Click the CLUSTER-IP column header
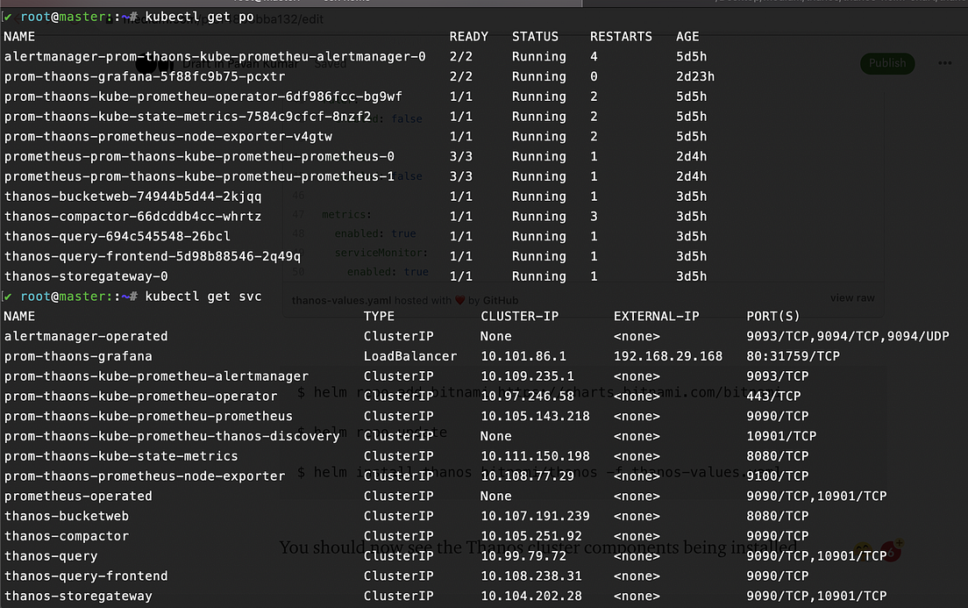 pyautogui.click(x=520, y=317)
